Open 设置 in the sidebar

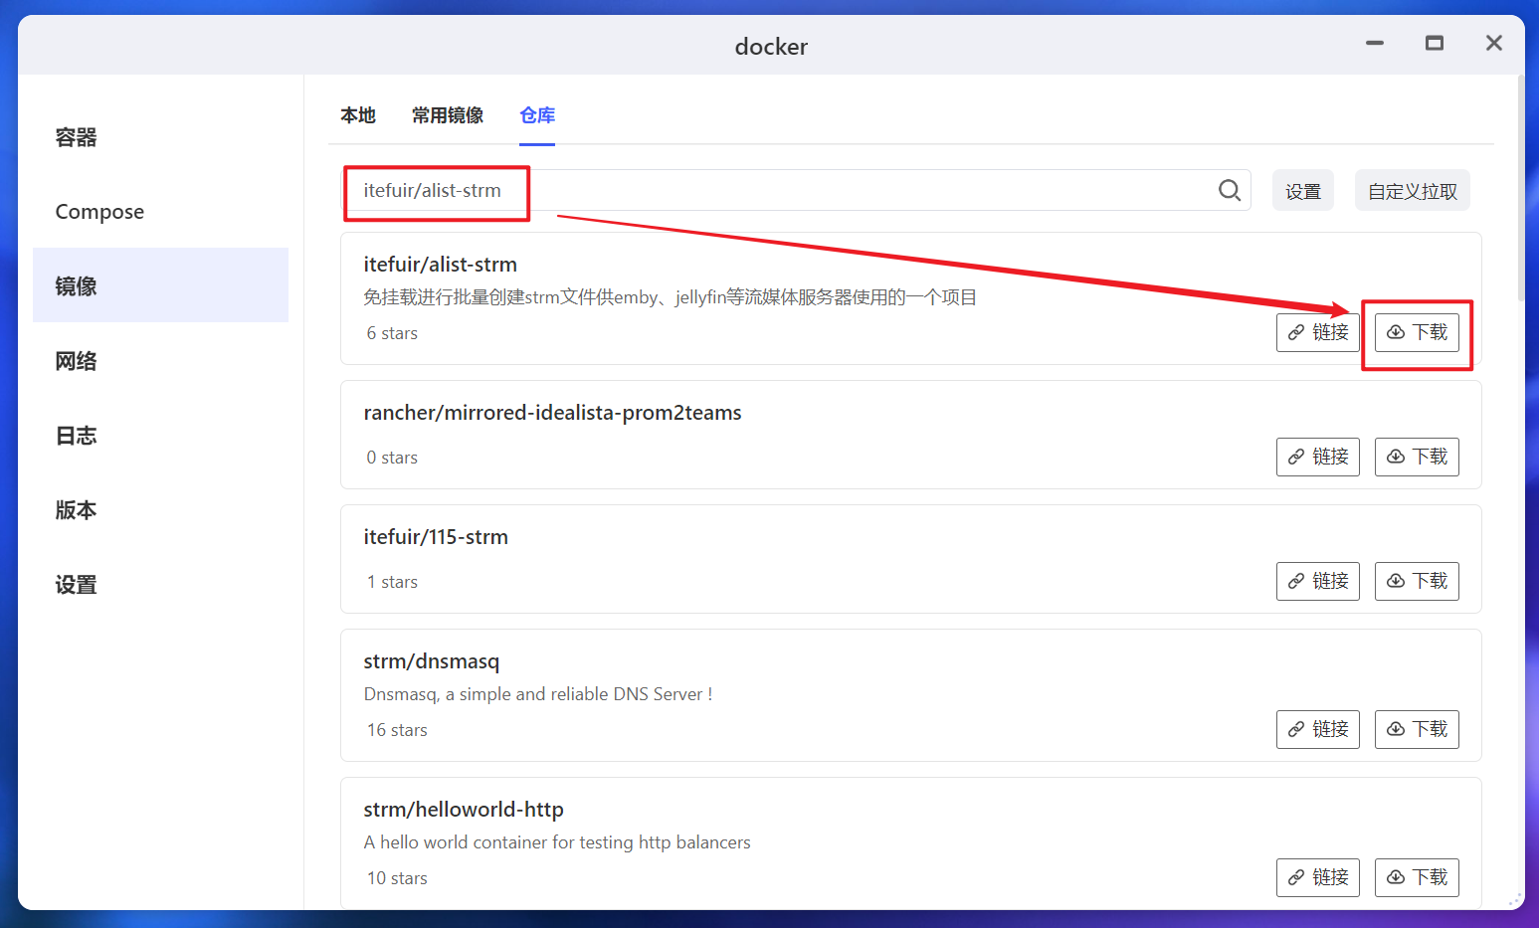click(160, 585)
